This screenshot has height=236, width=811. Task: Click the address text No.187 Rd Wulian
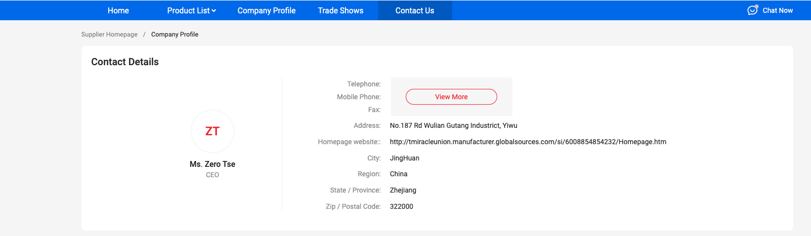(453, 125)
